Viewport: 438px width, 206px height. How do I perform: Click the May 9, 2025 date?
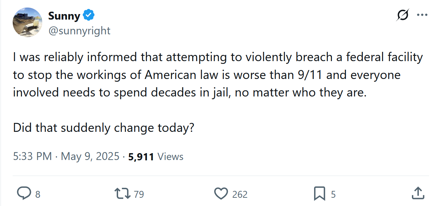click(90, 157)
